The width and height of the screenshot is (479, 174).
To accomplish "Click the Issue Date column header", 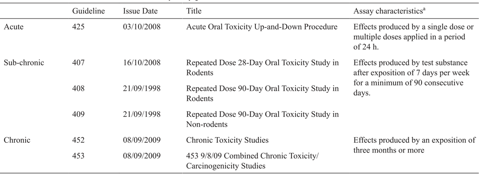I will [141, 11].
